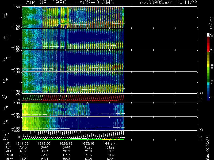Click UT value '1618:50'
The width and height of the screenshot is (214, 160).
[x=44, y=143]
